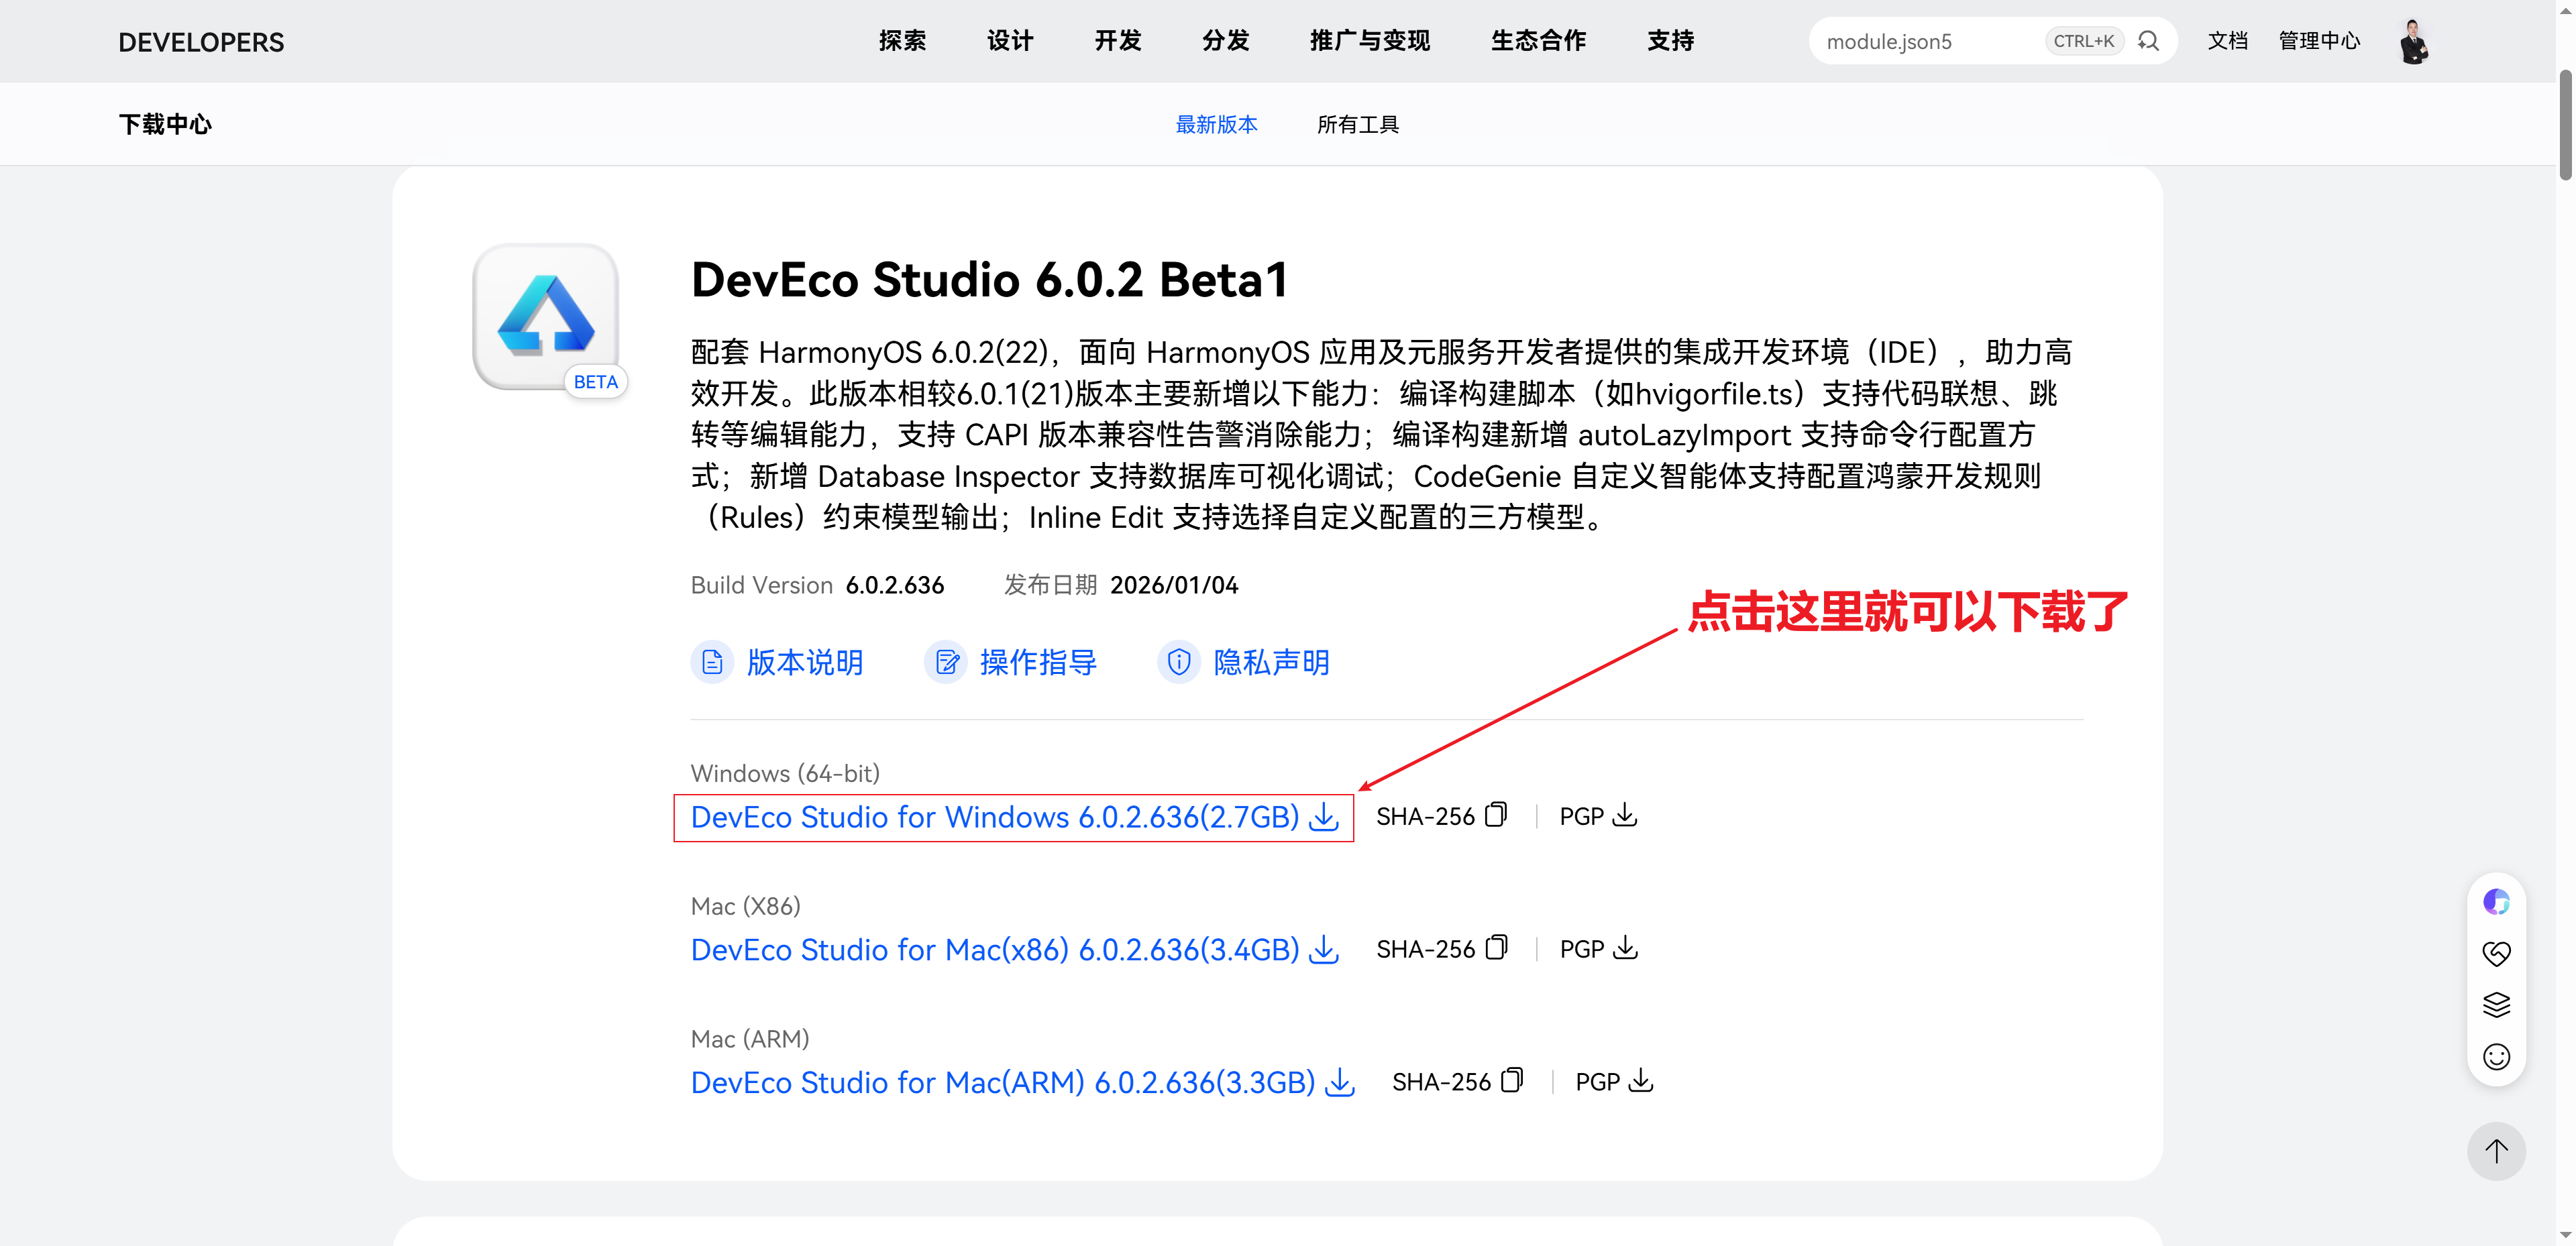Open the AI assistant floating icon
The width and height of the screenshot is (2576, 1246).
click(x=2496, y=902)
